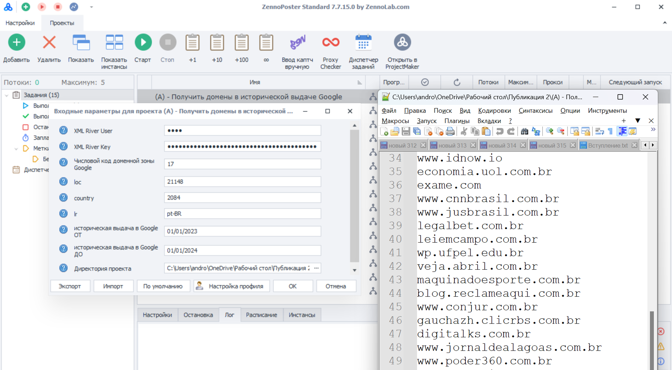Image resolution: width=672 pixels, height=370 pixels.
Task: Click the Redo arrow in Notepad++ toolbar
Action: [x=511, y=131]
